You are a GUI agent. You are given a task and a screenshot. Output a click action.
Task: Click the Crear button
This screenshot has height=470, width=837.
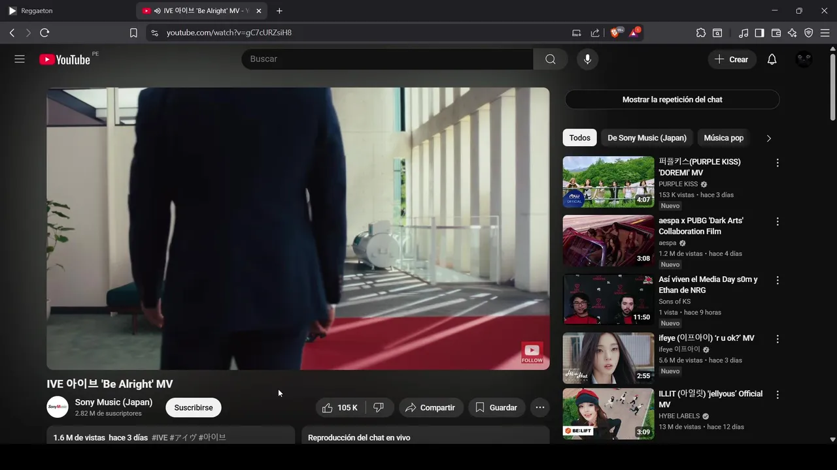(732, 59)
